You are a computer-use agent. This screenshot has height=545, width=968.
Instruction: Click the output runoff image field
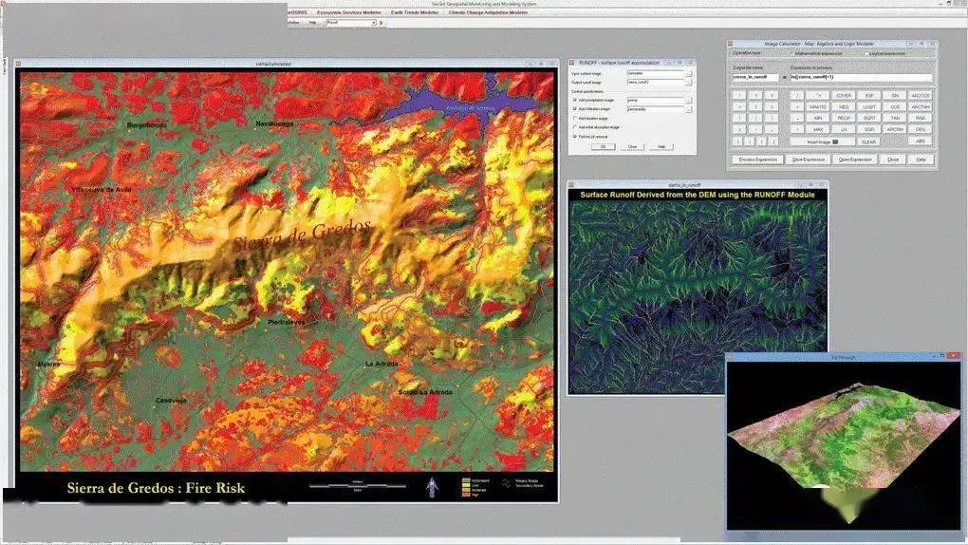click(x=656, y=83)
